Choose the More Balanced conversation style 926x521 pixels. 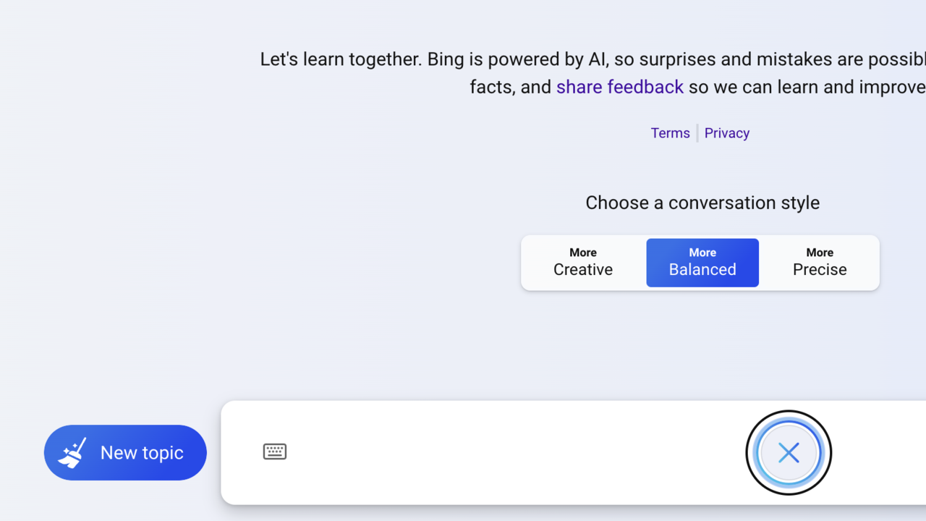pos(702,263)
